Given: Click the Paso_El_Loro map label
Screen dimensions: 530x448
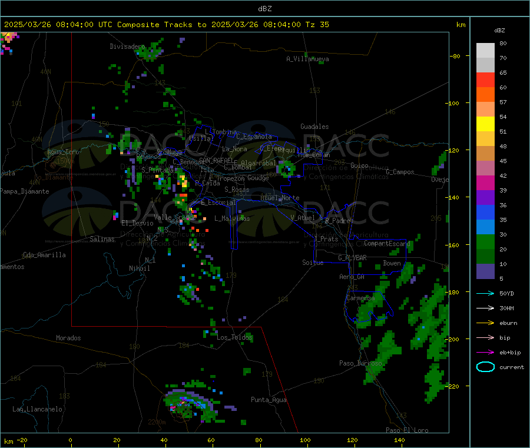Looking at the screenshot, I should coord(408,430).
